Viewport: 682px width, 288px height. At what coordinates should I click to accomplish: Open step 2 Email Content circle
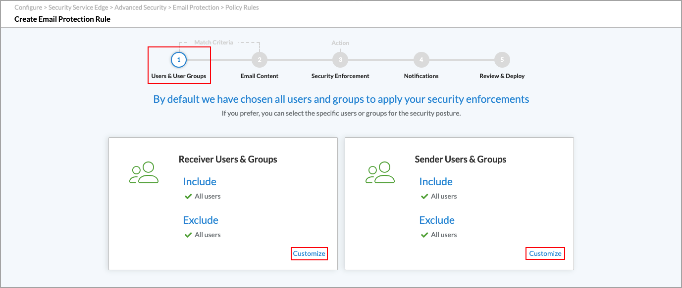[260, 59]
